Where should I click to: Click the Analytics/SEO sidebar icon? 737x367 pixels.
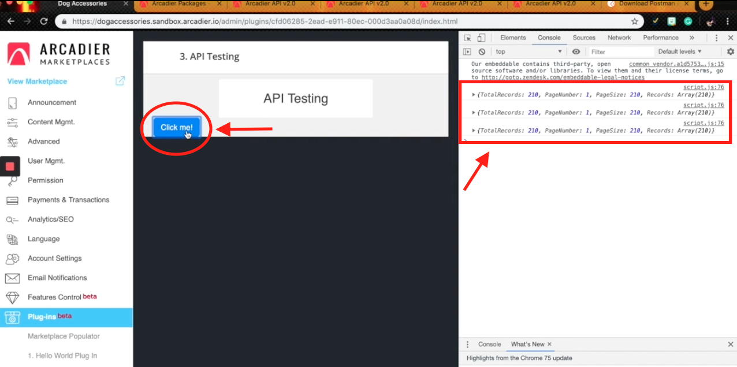pyautogui.click(x=12, y=220)
